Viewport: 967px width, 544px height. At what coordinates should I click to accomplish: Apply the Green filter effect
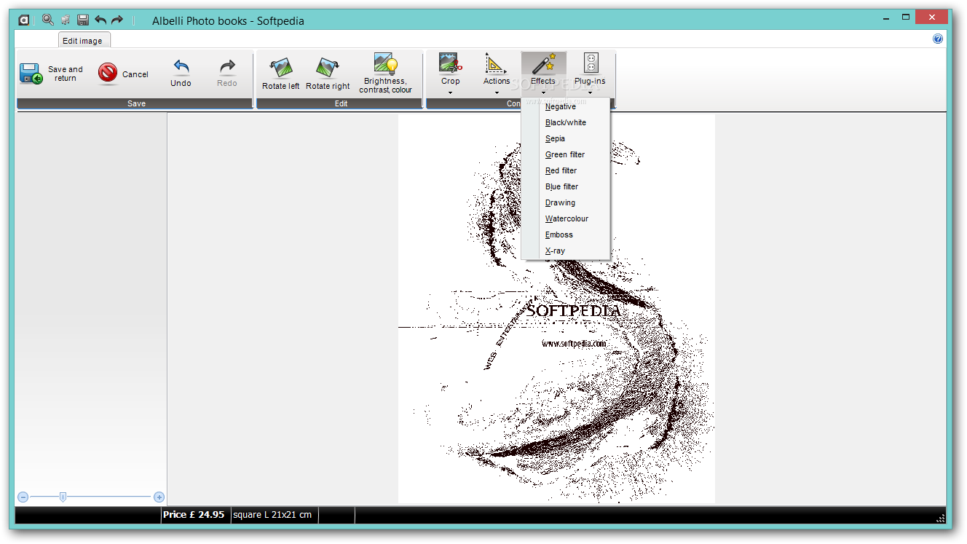point(566,154)
